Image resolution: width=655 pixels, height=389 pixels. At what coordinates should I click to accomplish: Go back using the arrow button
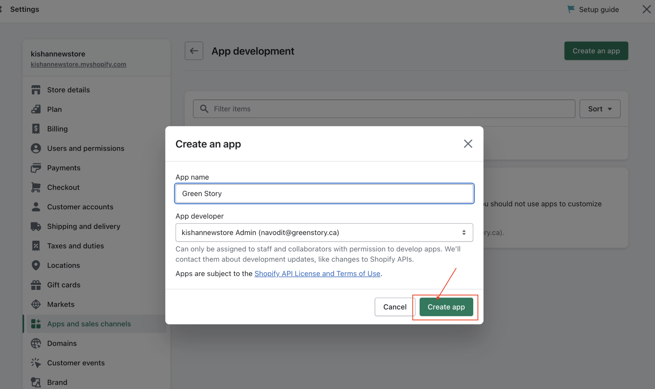pos(194,51)
